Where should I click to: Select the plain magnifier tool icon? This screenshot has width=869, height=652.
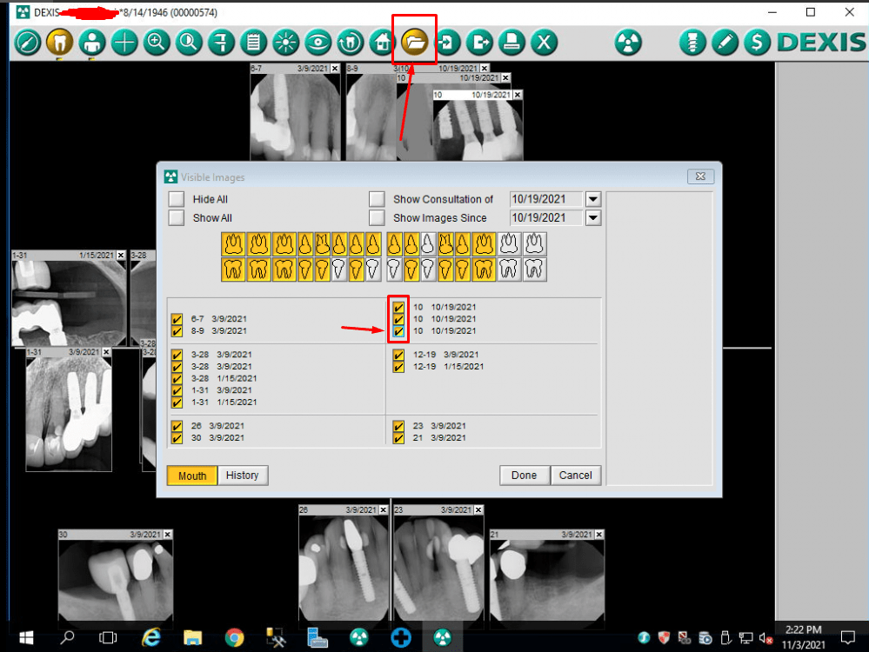[x=189, y=42]
